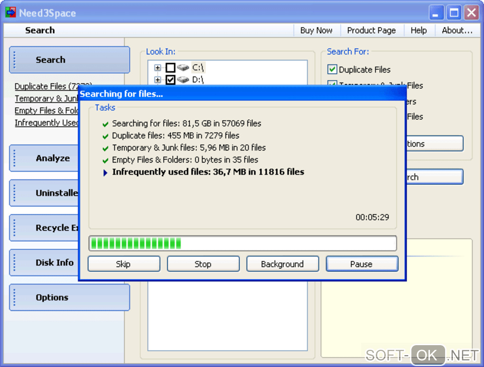The width and height of the screenshot is (484, 367).
Task: Open the Recycle sidebar section
Action: [x=44, y=228]
